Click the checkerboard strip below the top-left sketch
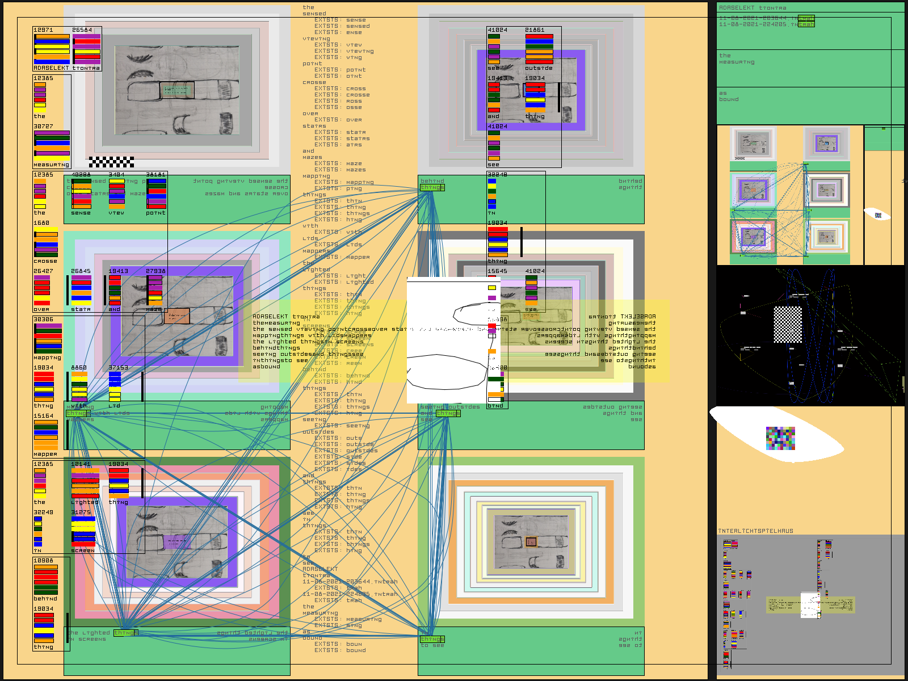 coord(112,162)
